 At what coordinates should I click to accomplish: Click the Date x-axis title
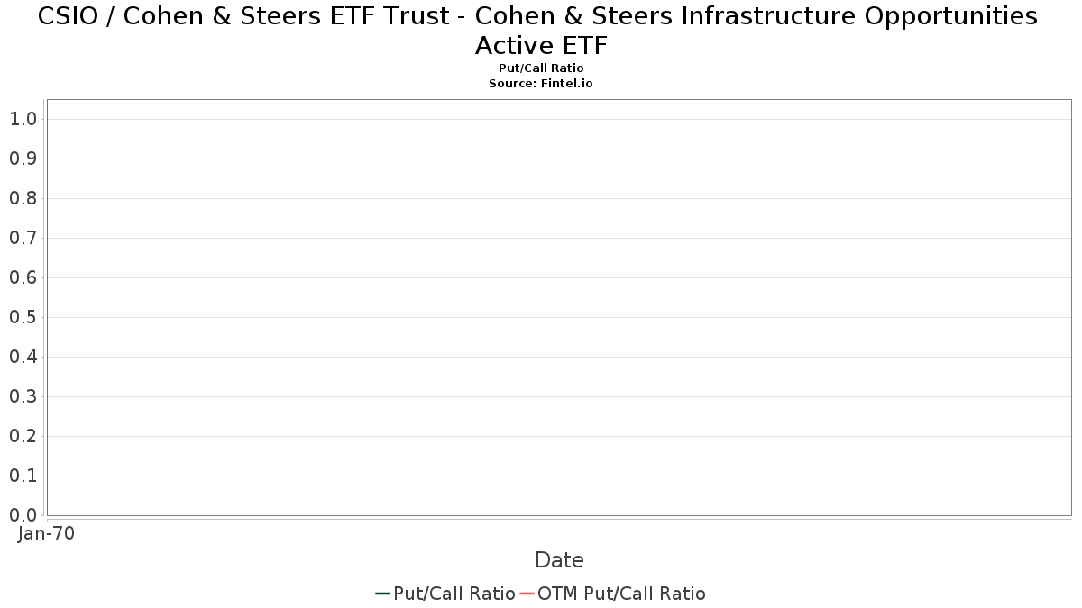pos(559,560)
